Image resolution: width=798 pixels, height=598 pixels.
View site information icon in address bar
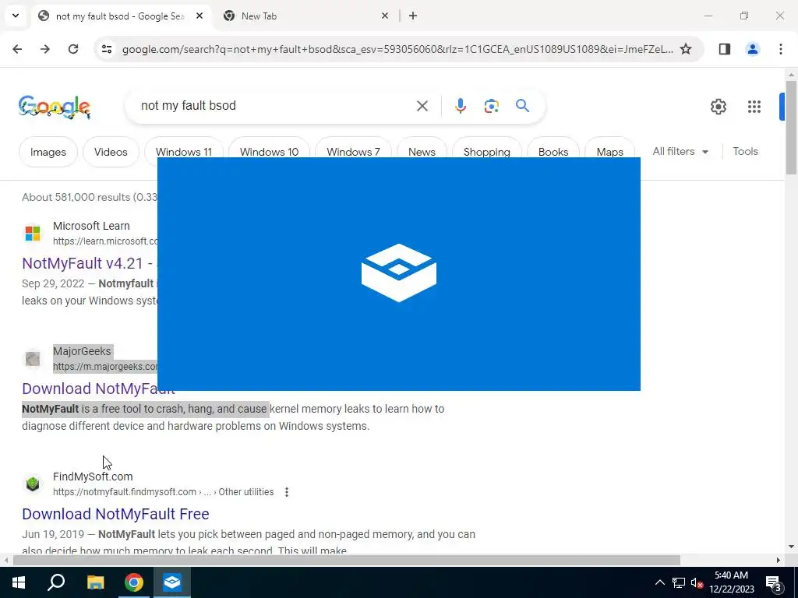pos(107,49)
